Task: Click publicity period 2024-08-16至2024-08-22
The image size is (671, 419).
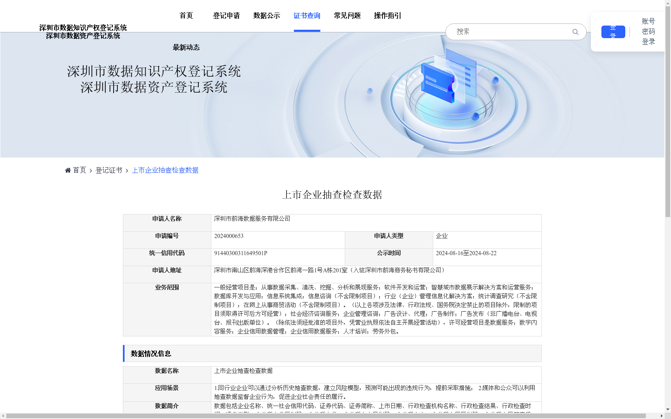Action: [x=466, y=253]
